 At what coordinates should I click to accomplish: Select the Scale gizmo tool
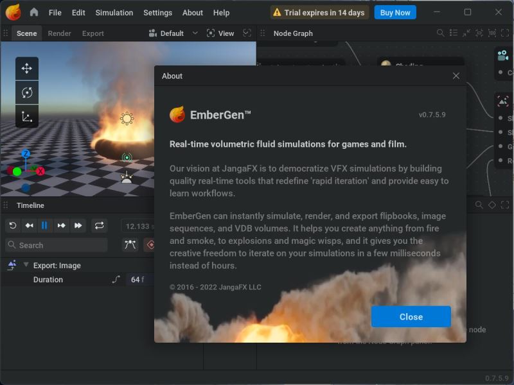tap(27, 117)
